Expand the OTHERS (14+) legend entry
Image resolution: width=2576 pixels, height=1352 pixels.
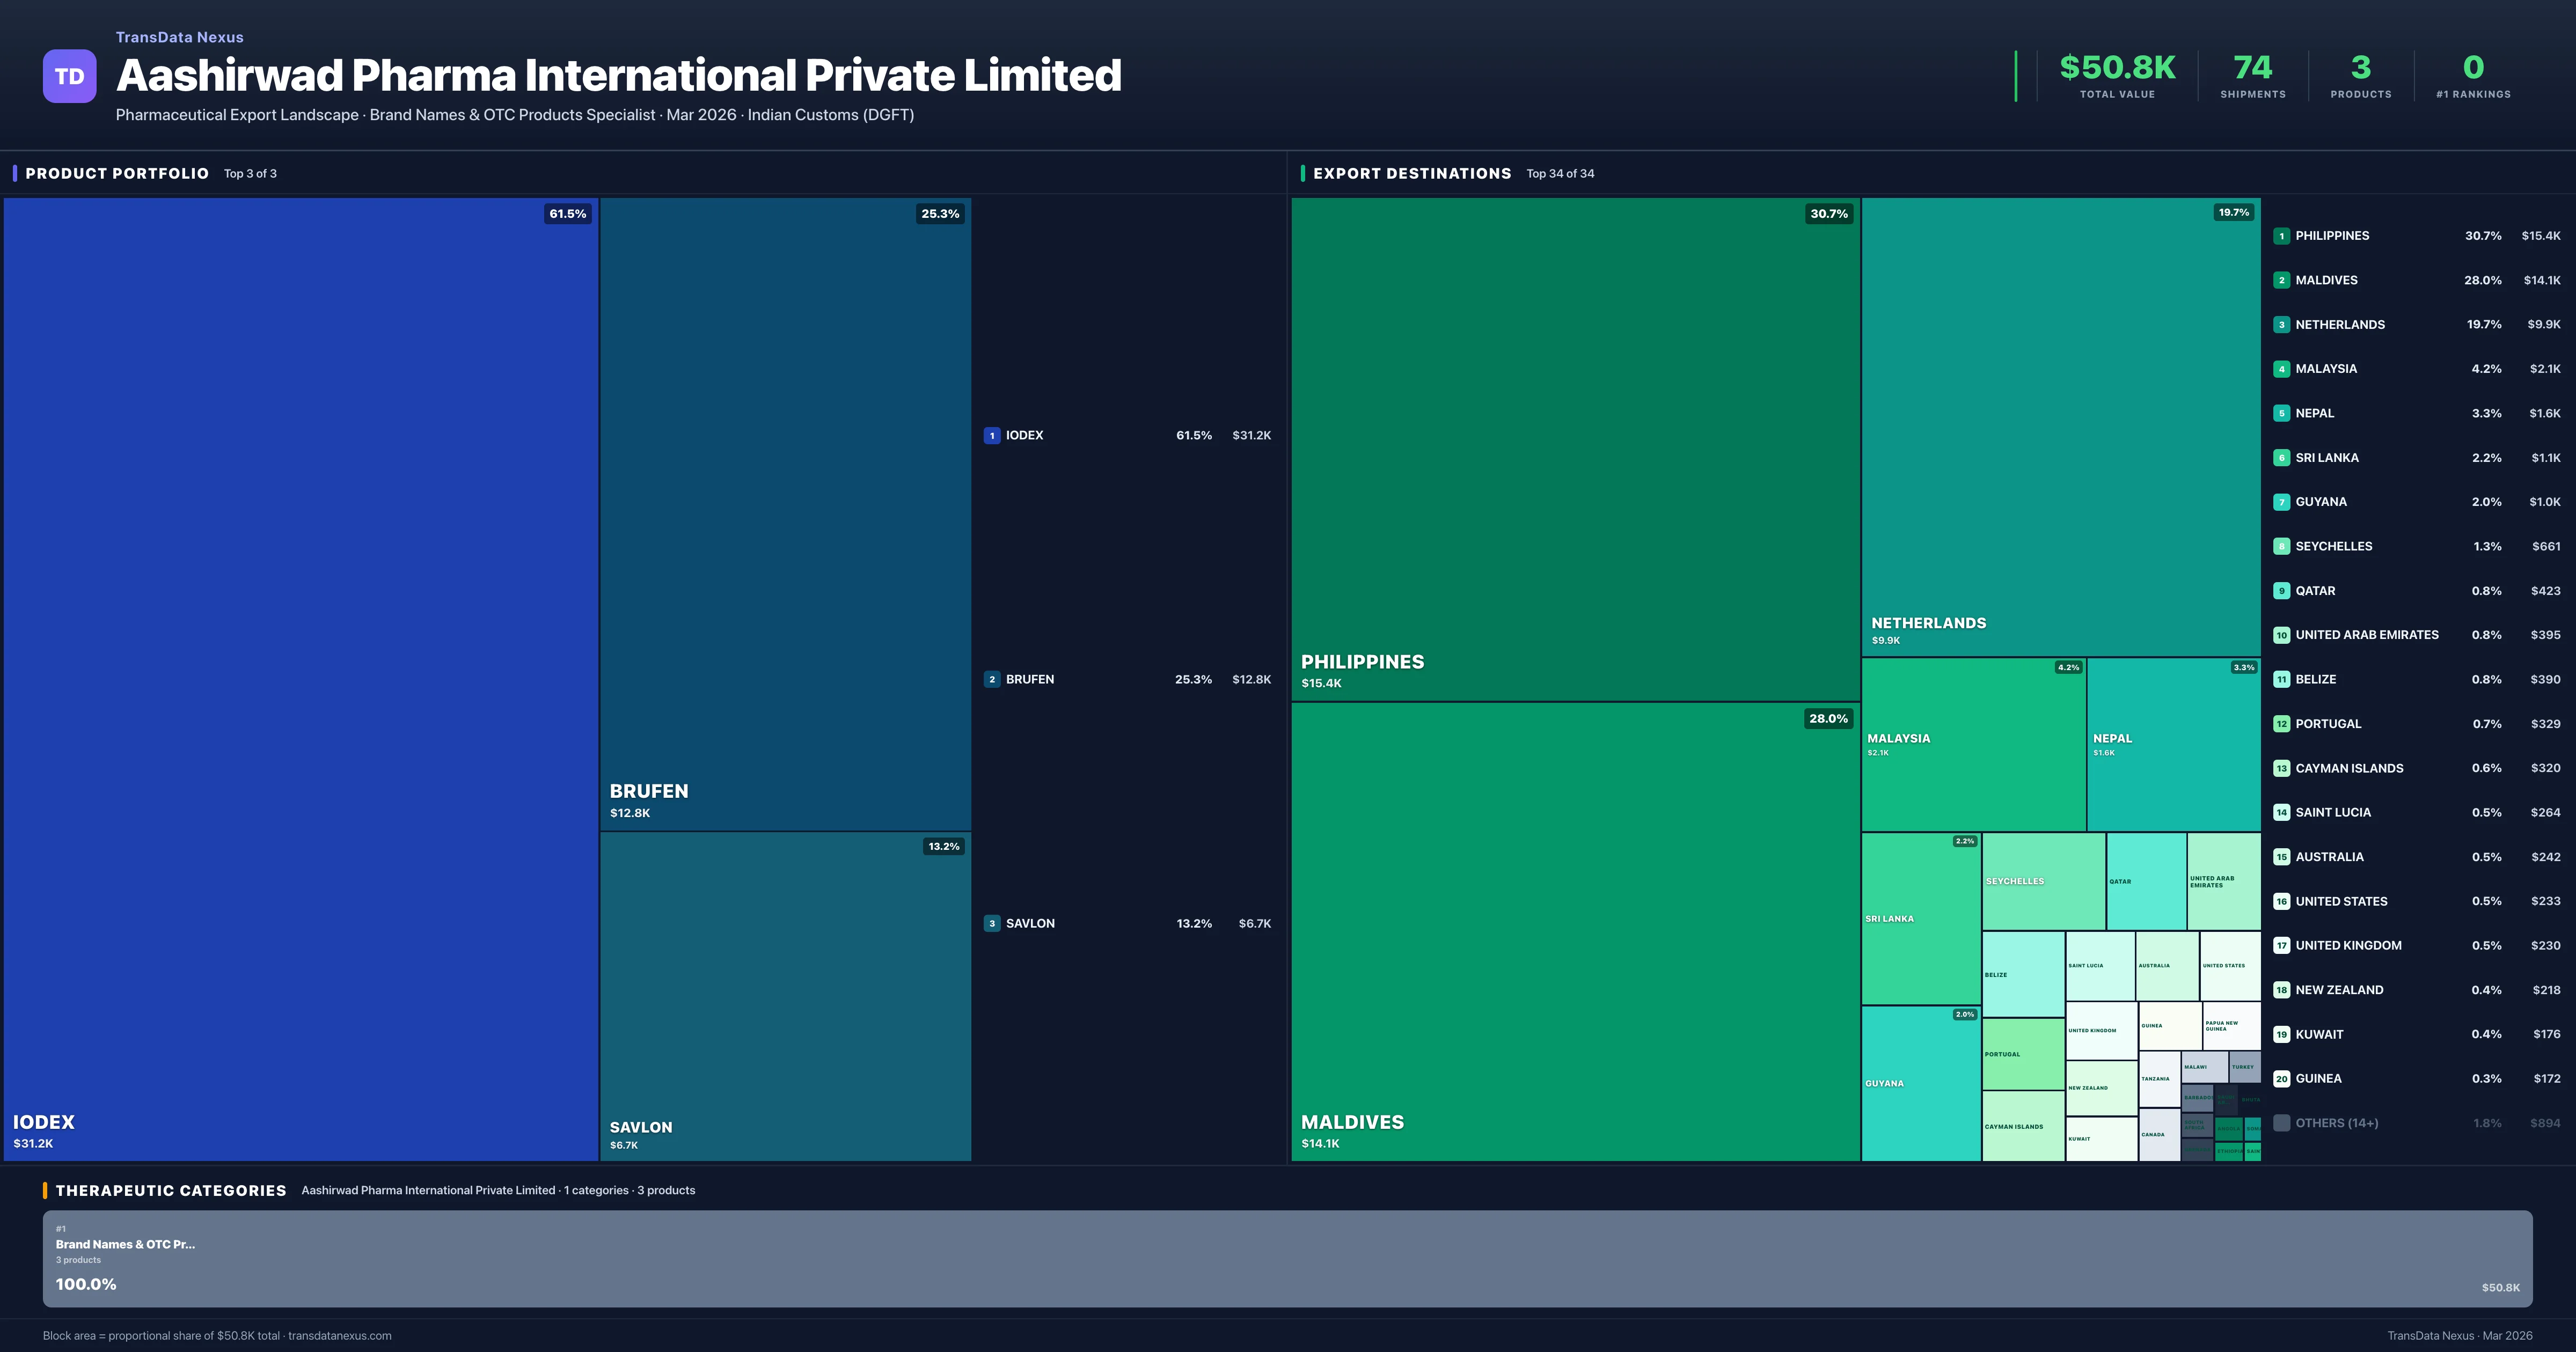tap(2336, 1123)
